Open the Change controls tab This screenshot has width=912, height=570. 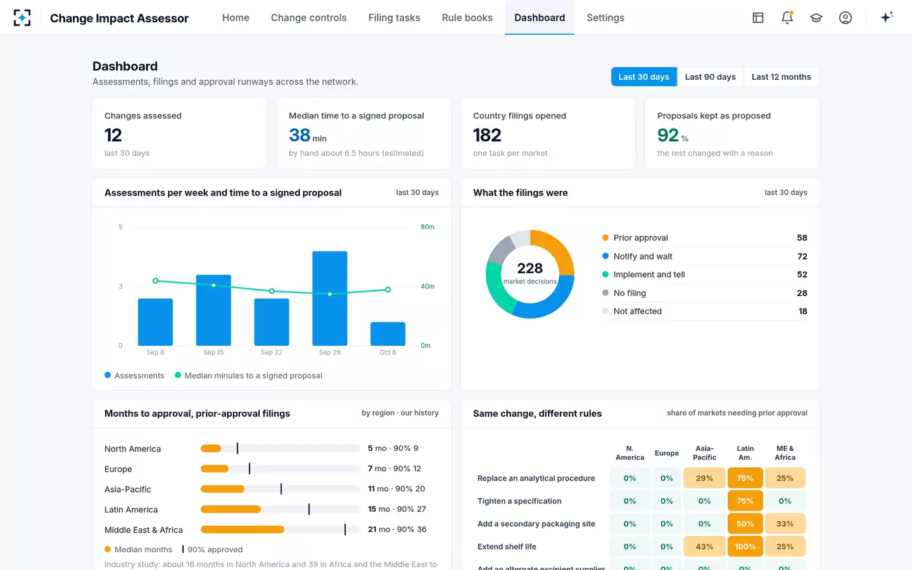pyautogui.click(x=308, y=18)
